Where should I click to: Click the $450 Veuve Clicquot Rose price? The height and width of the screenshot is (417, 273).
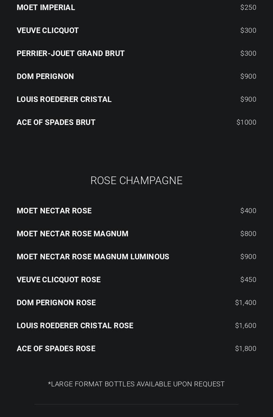click(248, 280)
